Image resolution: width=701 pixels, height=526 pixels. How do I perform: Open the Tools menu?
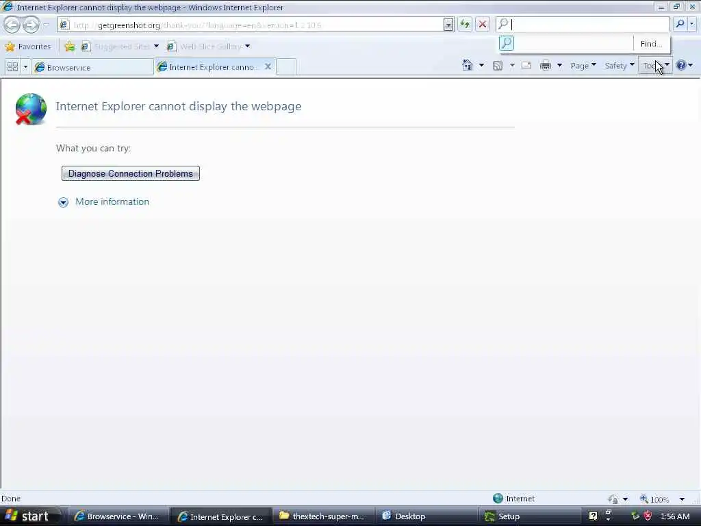click(655, 66)
